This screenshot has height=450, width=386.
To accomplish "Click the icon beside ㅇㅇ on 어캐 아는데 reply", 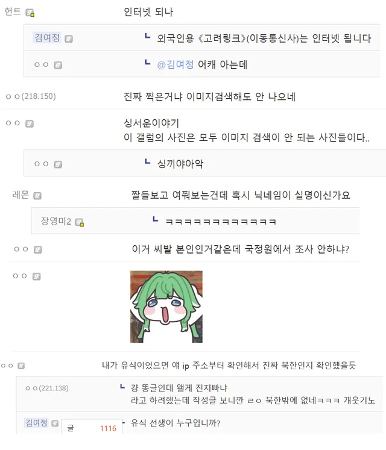I will click(58, 65).
